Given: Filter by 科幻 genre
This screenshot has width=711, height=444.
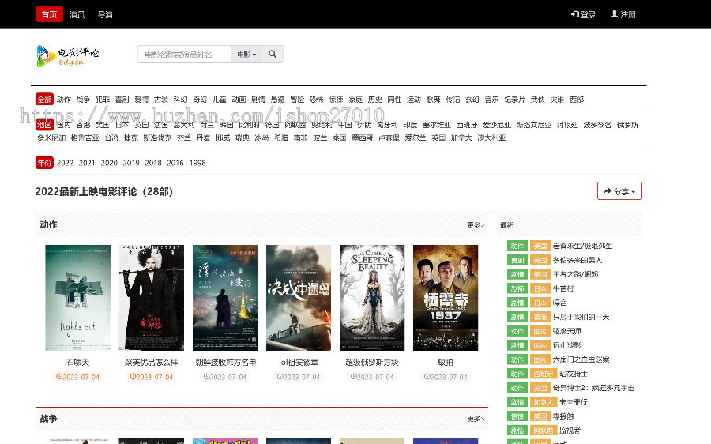Looking at the screenshot, I should point(180,100).
